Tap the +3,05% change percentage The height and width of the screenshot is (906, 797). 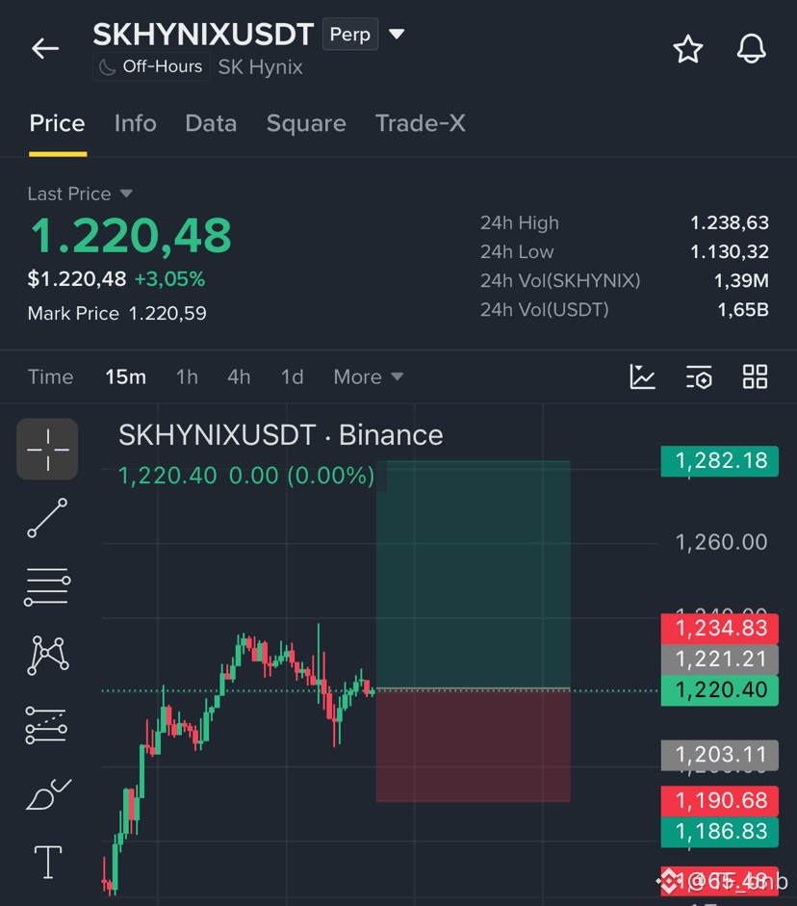coord(169,279)
